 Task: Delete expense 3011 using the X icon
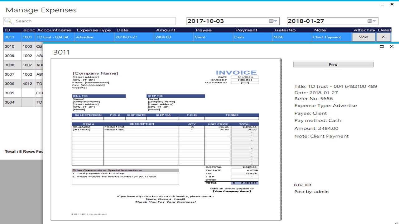pyautogui.click(x=383, y=37)
